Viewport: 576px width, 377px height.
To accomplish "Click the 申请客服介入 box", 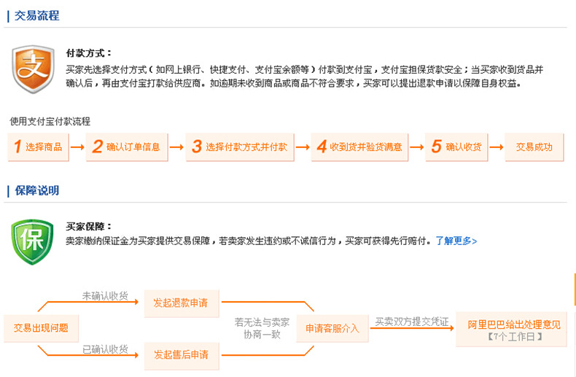I will [332, 328].
